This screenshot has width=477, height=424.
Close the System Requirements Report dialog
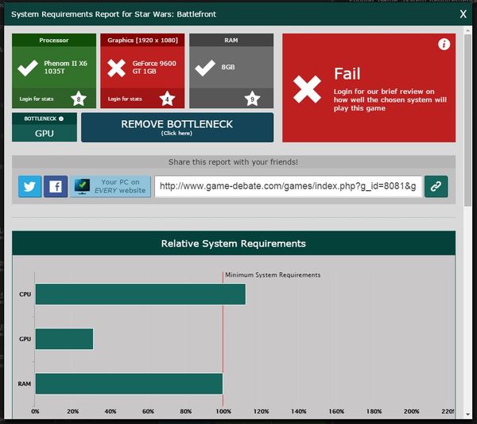coord(463,14)
